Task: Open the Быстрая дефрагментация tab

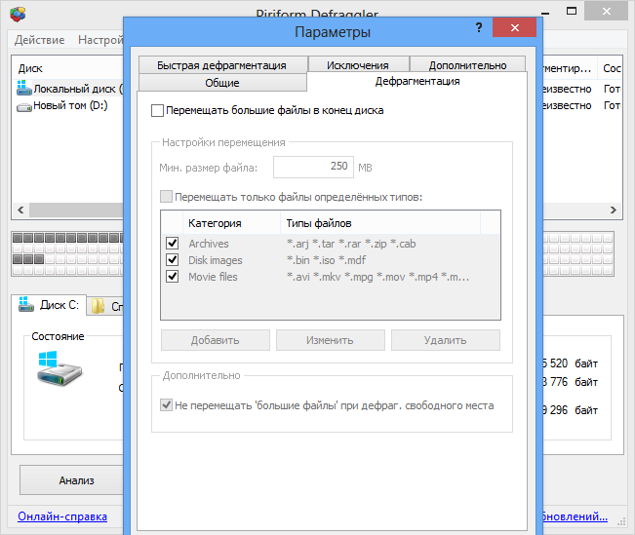Action: tap(222, 64)
